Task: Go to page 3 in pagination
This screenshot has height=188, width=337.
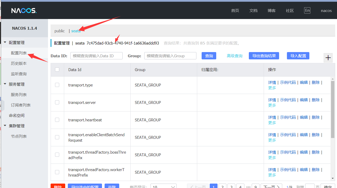Action: [231, 186]
